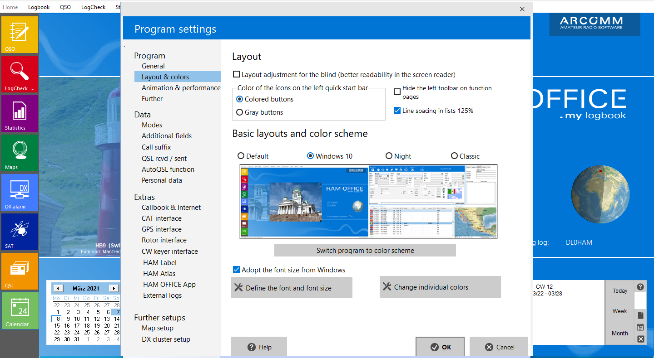Confirm settings with OK button
Viewport: 654px width, 358px height.
(x=440, y=347)
